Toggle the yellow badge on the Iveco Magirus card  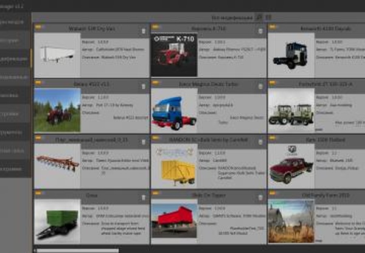pos(155,82)
